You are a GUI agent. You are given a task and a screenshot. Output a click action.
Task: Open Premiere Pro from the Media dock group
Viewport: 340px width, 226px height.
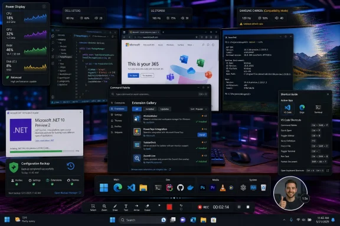pos(212,188)
